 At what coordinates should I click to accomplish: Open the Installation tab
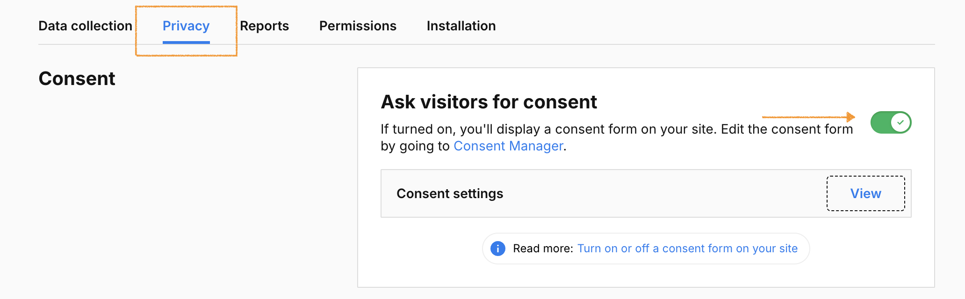(461, 26)
